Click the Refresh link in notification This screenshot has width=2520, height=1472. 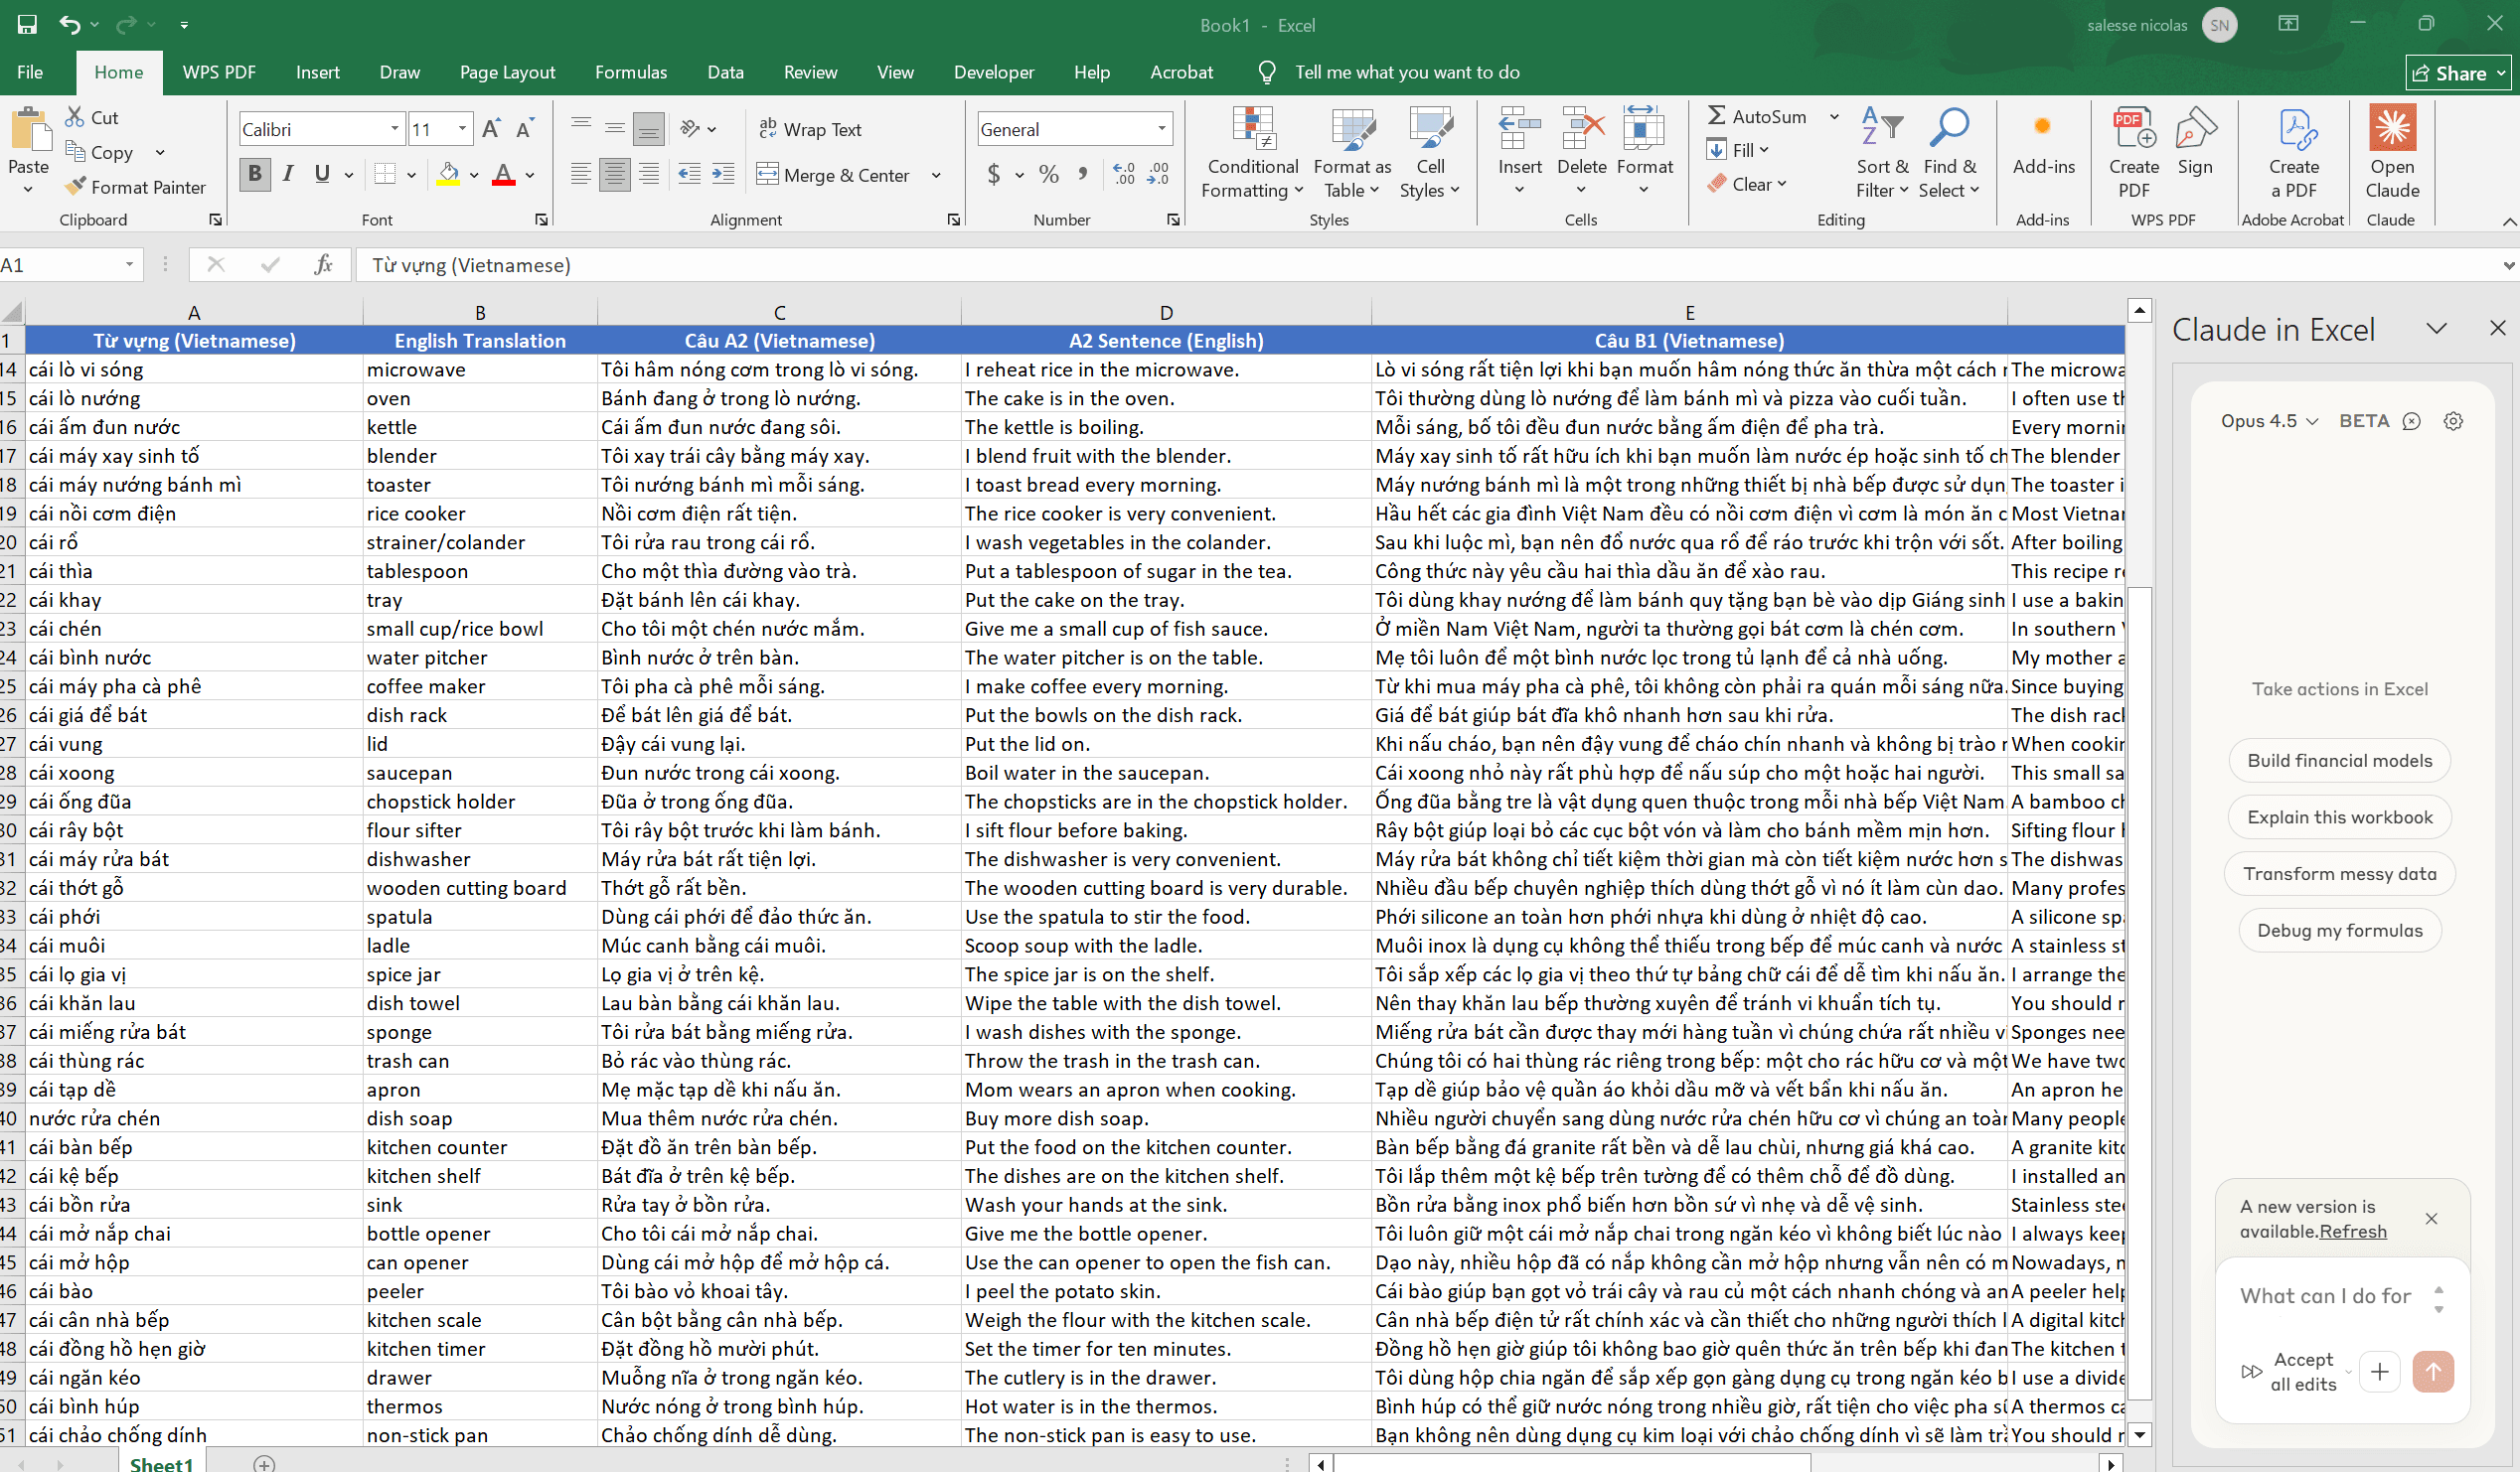coord(2352,1232)
